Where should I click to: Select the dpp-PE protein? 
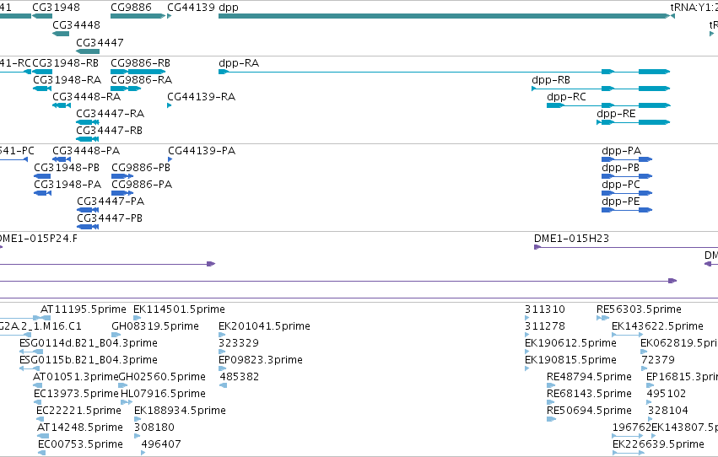pyautogui.click(x=627, y=210)
